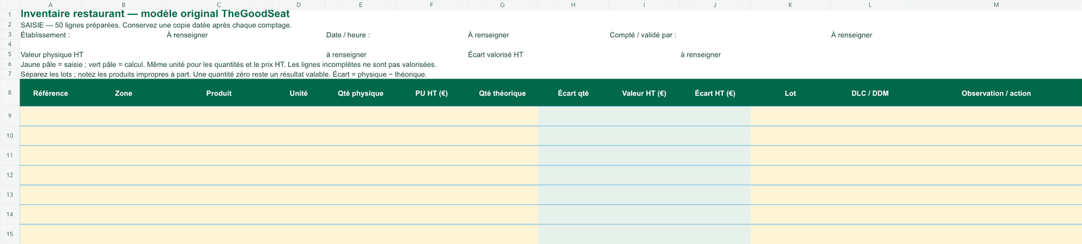Select the 'PU HT (€)' table header

coord(431,93)
